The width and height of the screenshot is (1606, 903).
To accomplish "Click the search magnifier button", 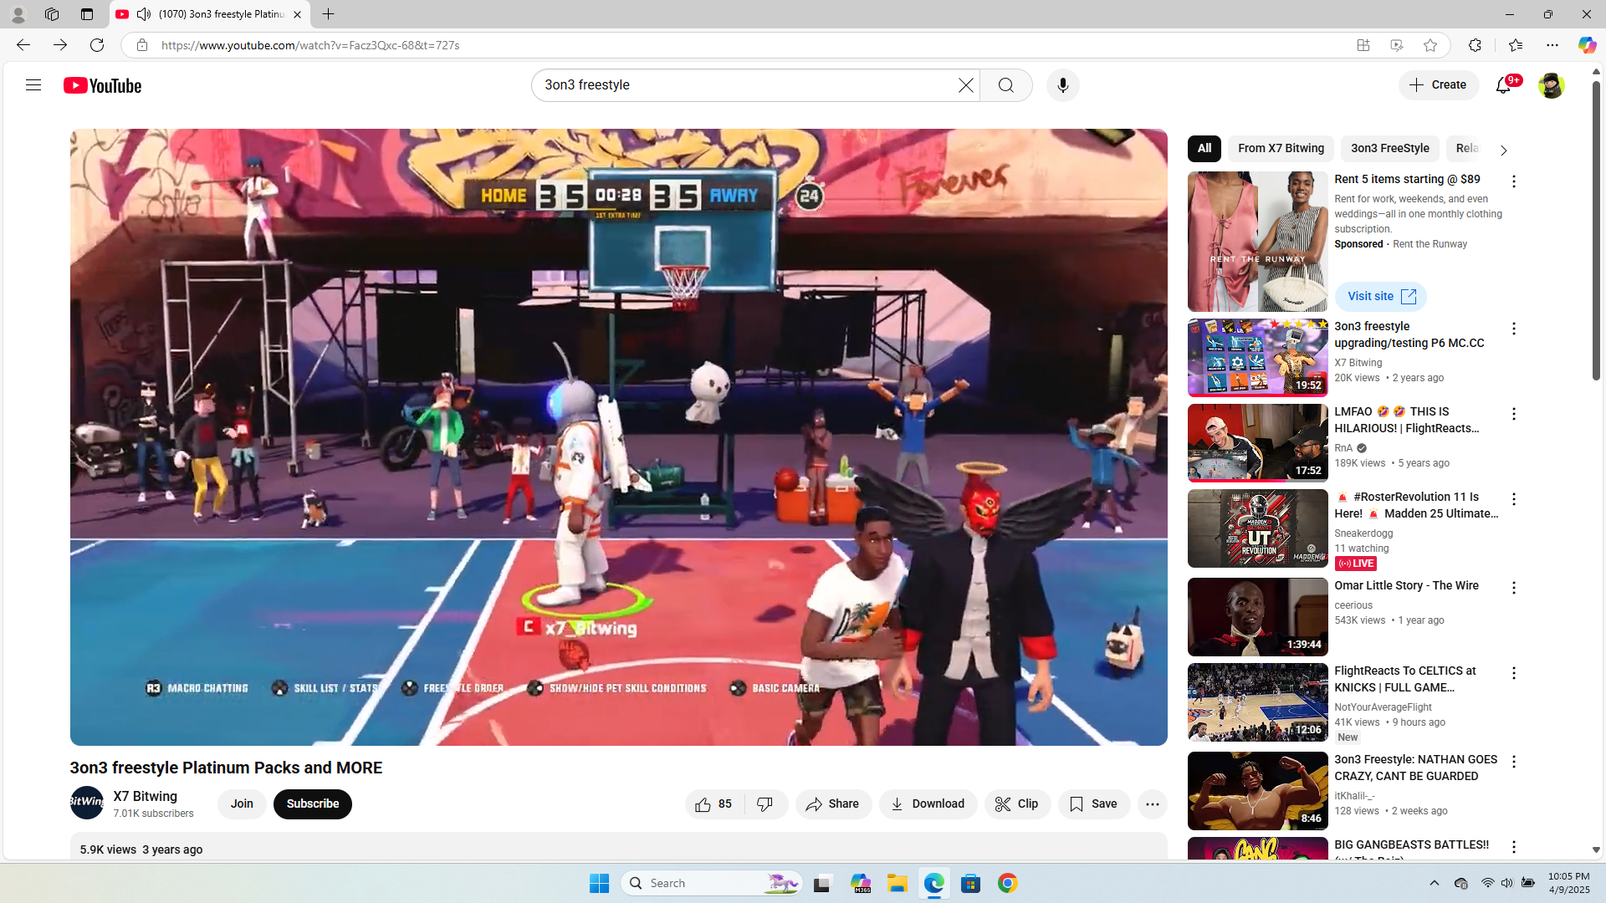I will pyautogui.click(x=1006, y=85).
